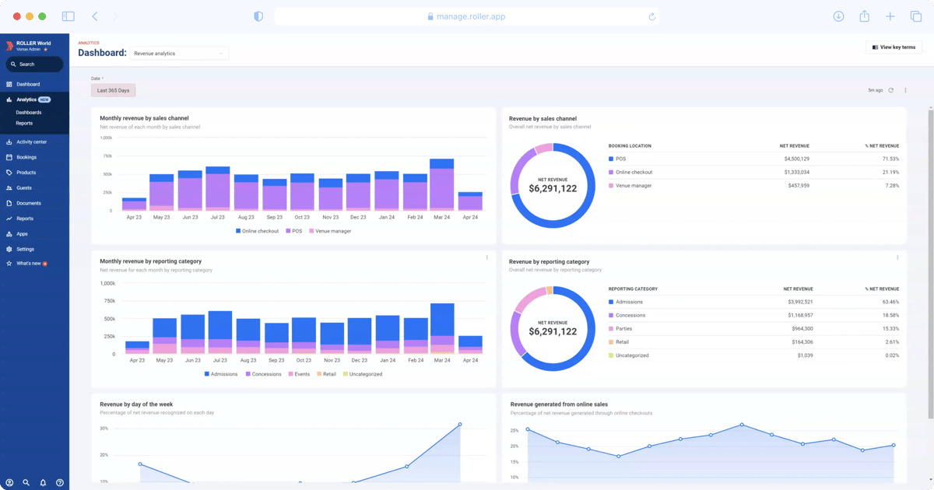Viewport: 934px width, 490px height.
Task: Open the Search bar in sidebar
Action: 34,64
